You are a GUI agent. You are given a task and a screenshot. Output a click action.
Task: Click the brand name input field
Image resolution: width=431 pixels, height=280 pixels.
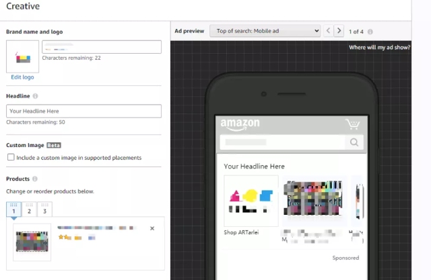pos(101,47)
